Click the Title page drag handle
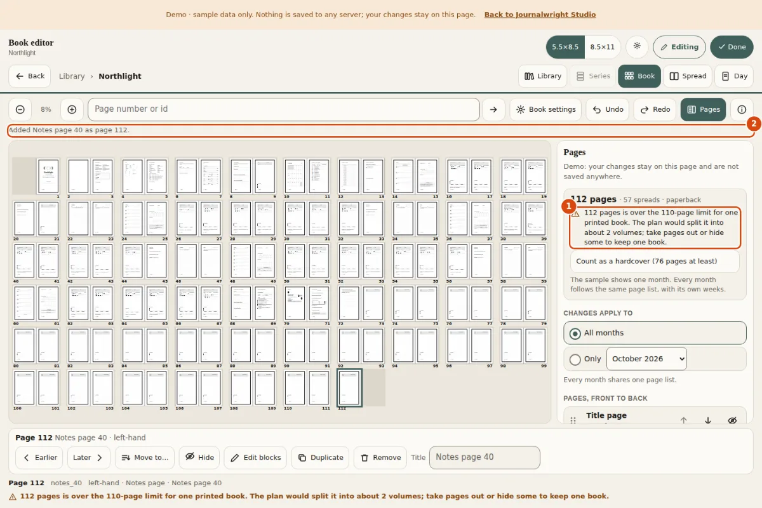 coord(573,420)
